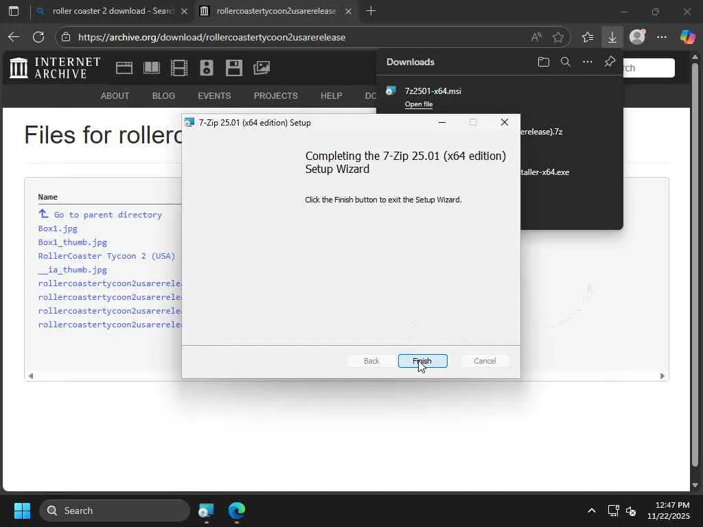Click the address bar URL
Screen dimensions: 703x527
[x=211, y=37]
